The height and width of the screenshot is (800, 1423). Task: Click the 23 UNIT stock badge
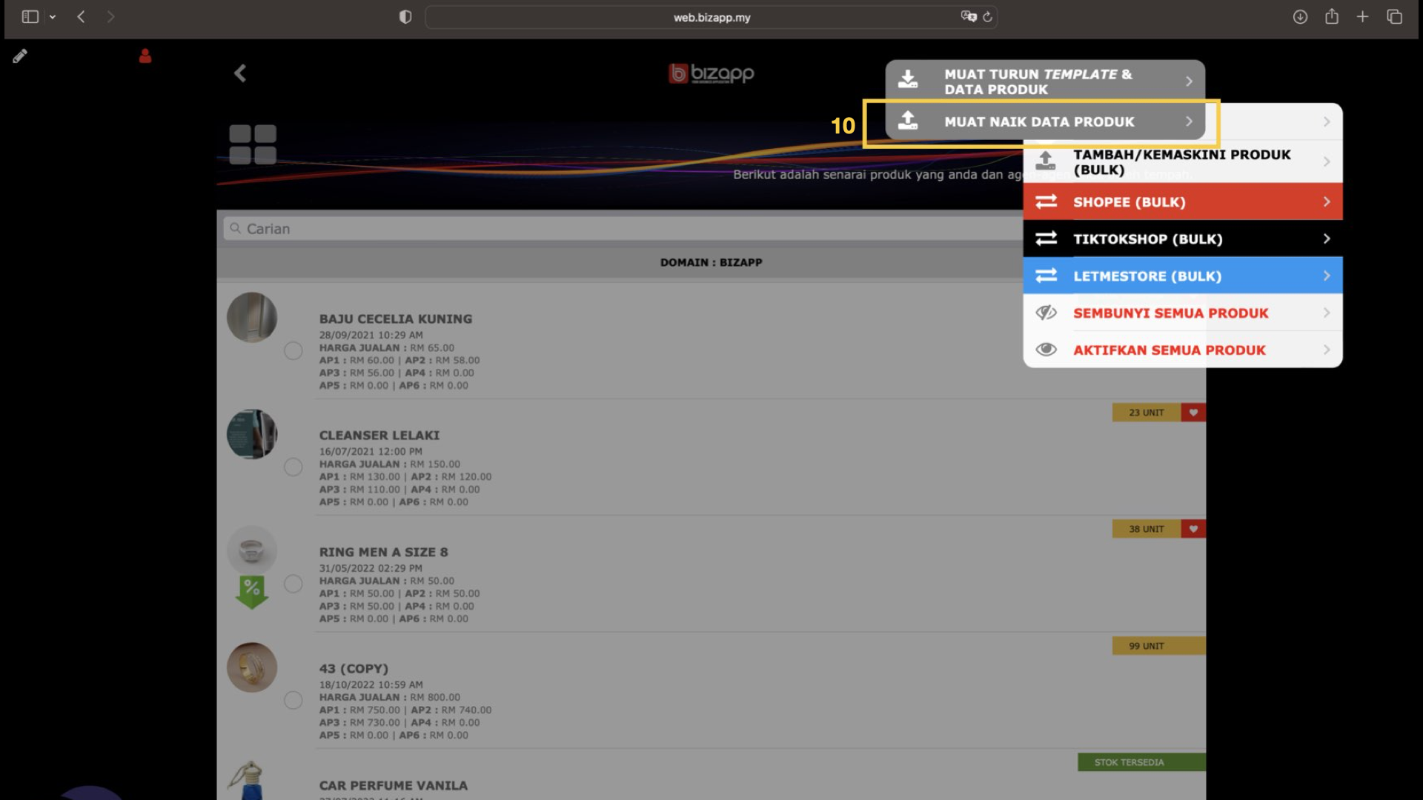click(1147, 413)
